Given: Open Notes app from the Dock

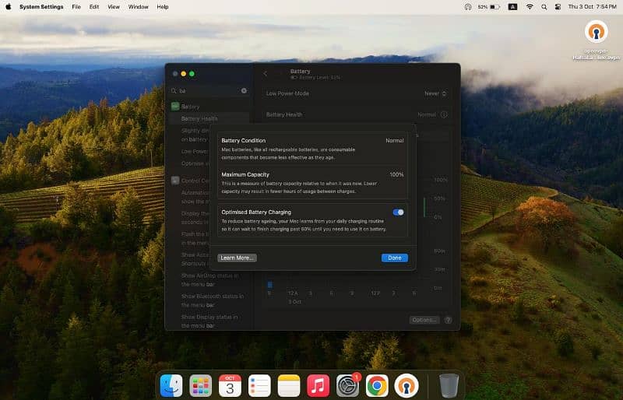Looking at the screenshot, I should click(289, 385).
